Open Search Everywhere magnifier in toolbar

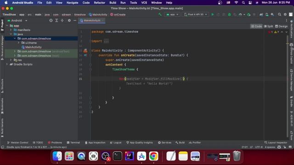[279, 14]
